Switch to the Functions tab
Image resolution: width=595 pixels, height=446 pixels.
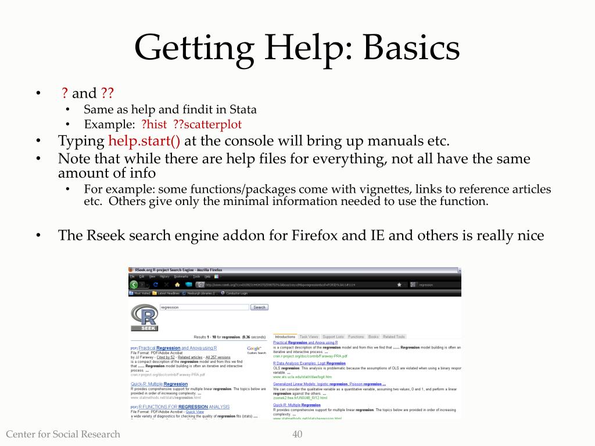tap(356, 337)
